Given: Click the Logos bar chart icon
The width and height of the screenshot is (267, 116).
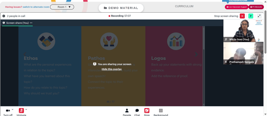Looking at the screenshot, I should click(176, 41).
